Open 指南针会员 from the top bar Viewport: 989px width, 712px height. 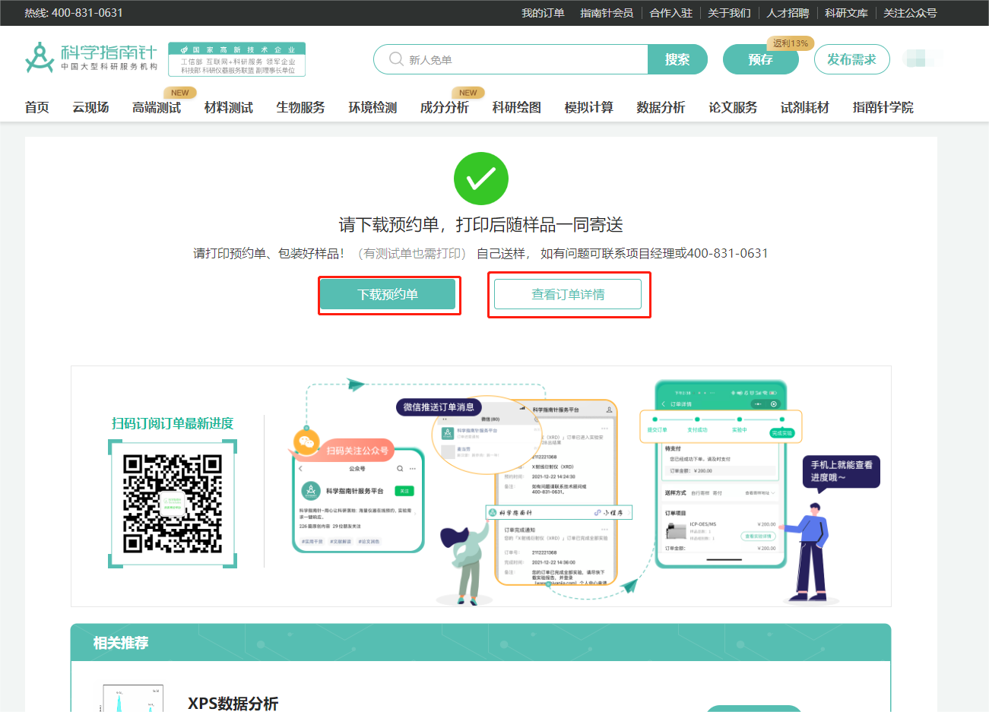click(608, 12)
